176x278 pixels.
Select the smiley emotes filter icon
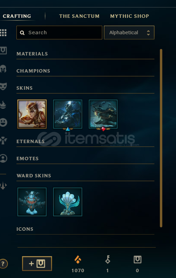3,122
